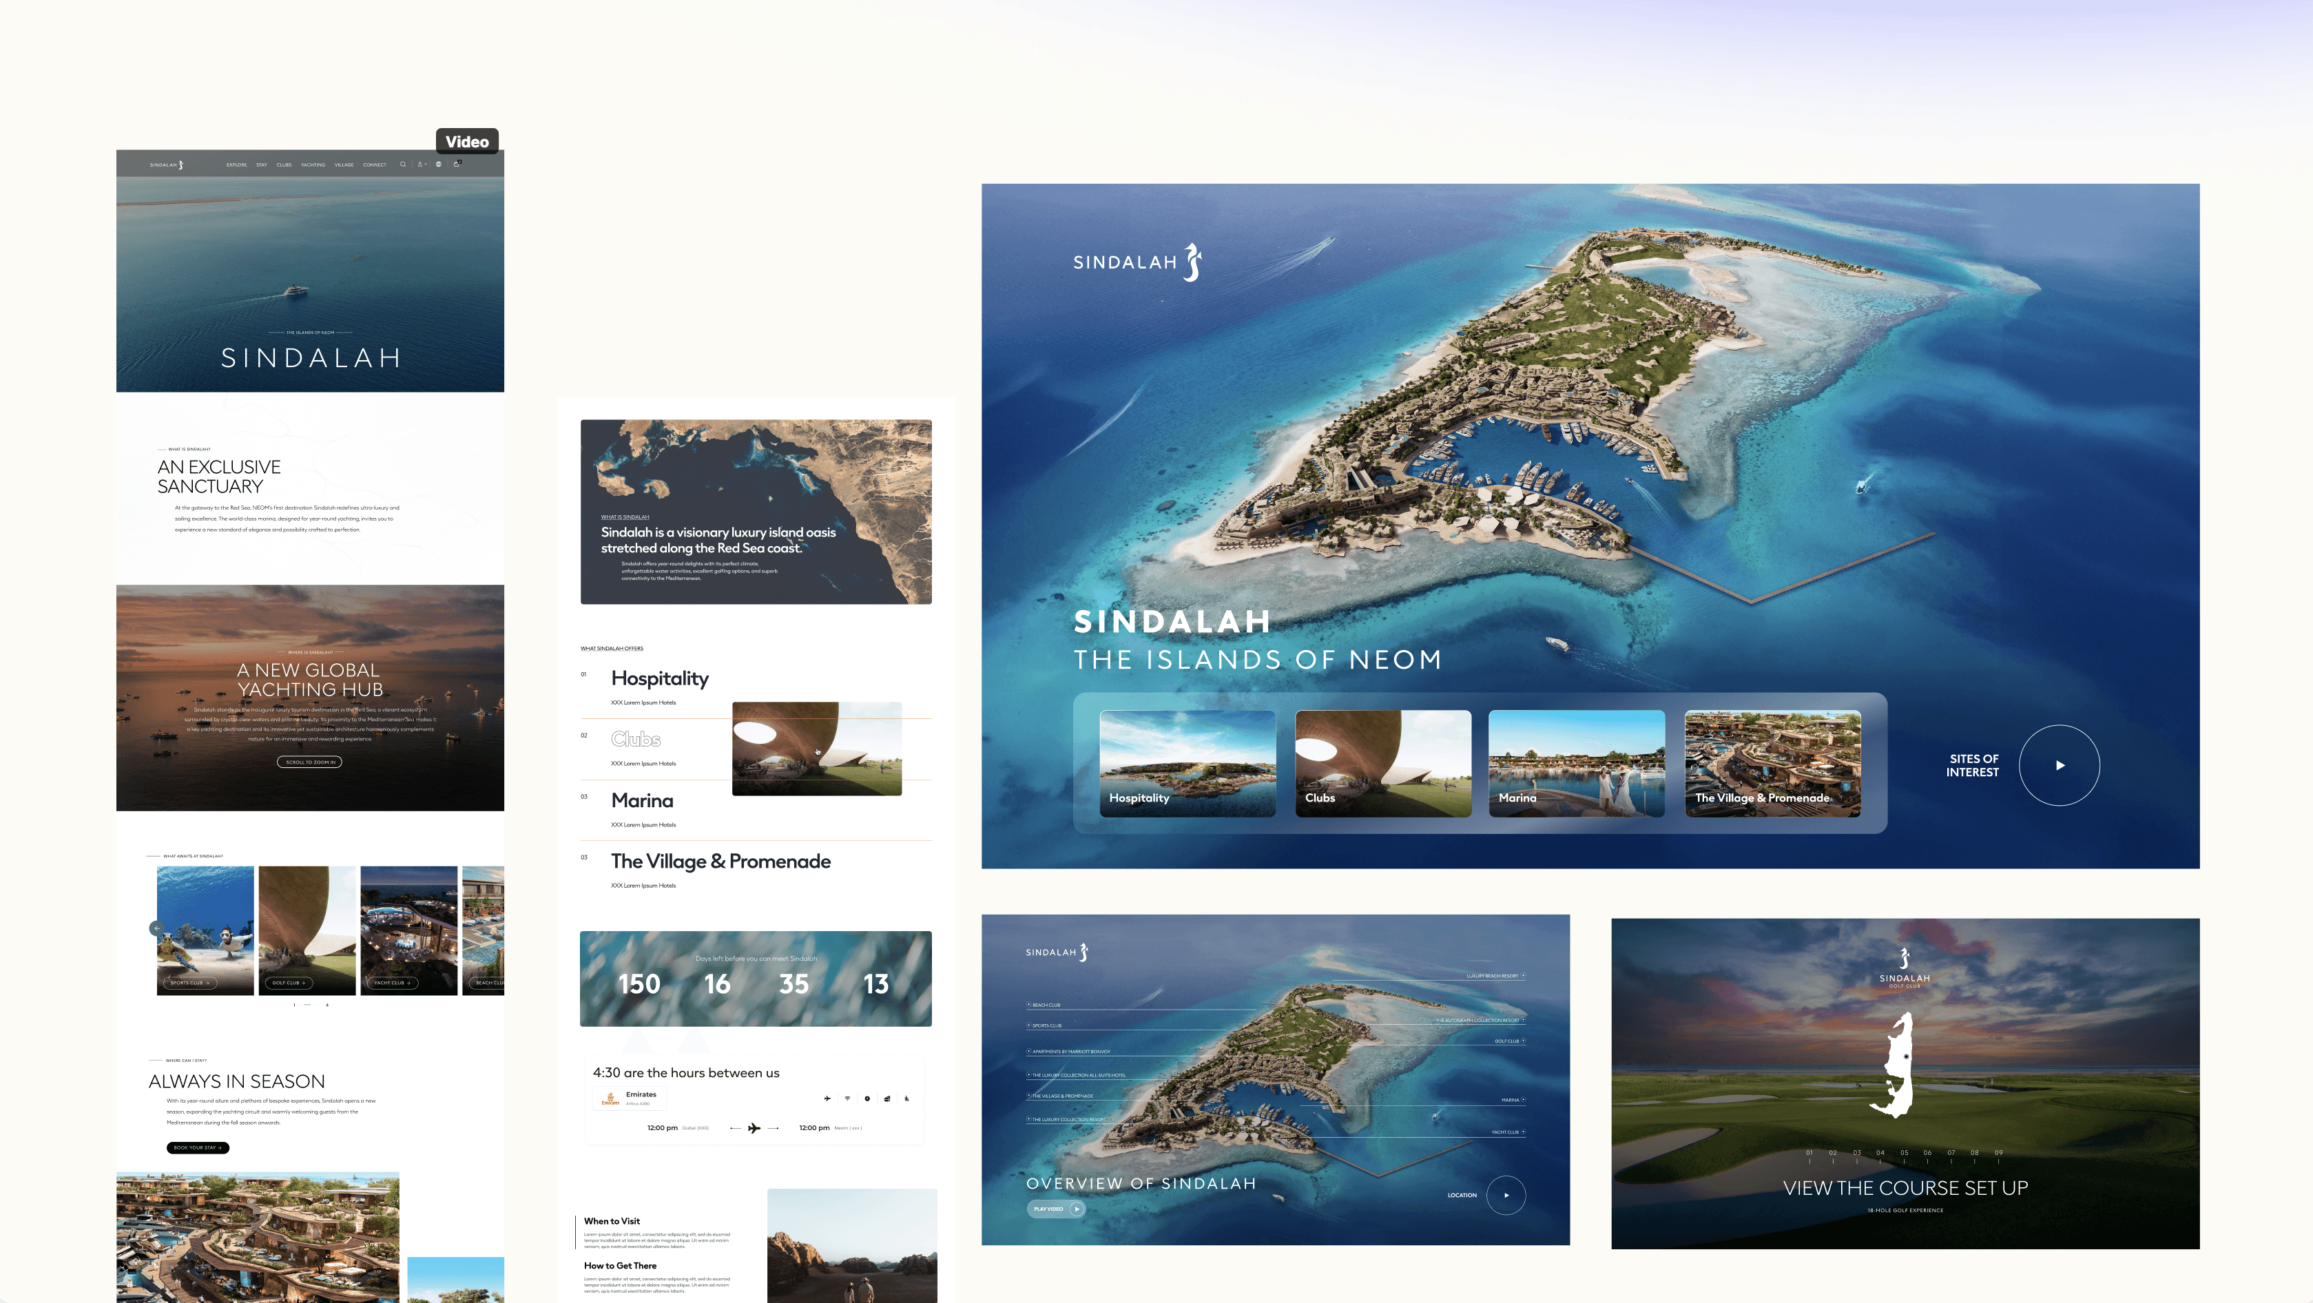The height and width of the screenshot is (1303, 2313).
Task: Click the previous arrow on club carousel
Action: click(156, 928)
